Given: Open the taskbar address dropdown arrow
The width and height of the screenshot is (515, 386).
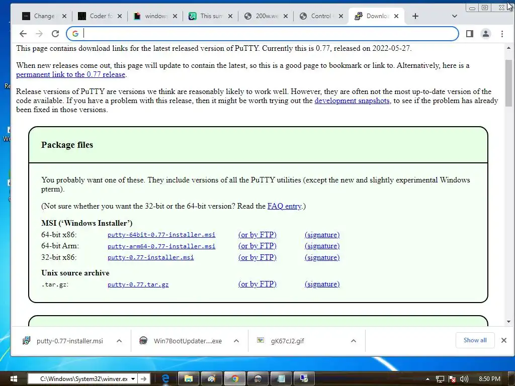Looking at the screenshot, I should 133,379.
